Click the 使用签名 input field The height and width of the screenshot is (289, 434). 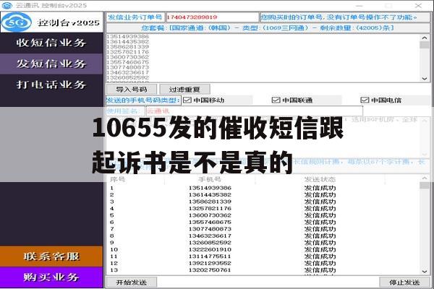coord(254,111)
